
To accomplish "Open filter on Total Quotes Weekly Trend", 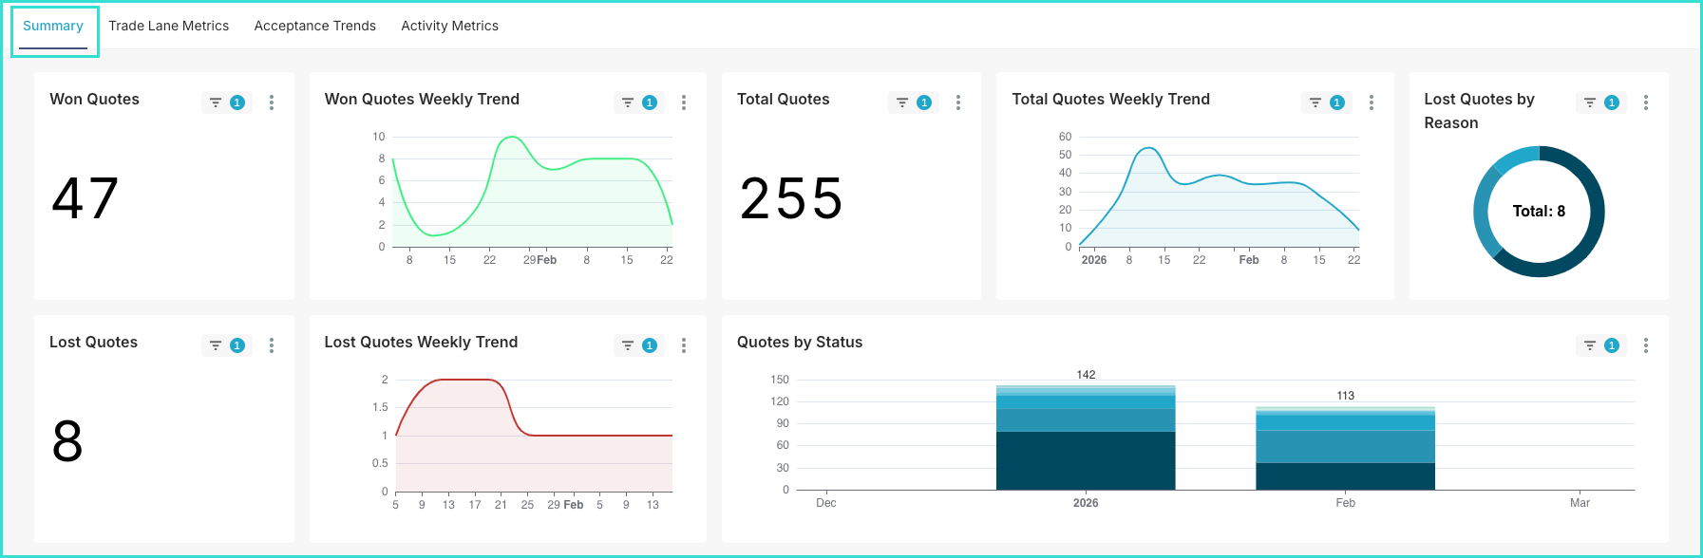I will coord(1315,102).
